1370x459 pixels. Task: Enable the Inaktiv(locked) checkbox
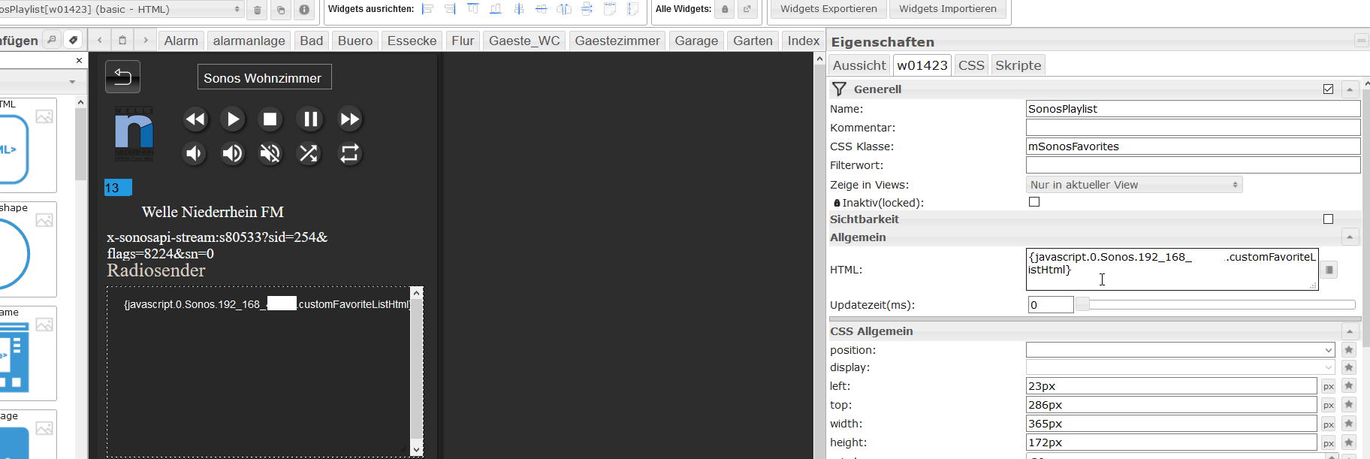[1034, 202]
